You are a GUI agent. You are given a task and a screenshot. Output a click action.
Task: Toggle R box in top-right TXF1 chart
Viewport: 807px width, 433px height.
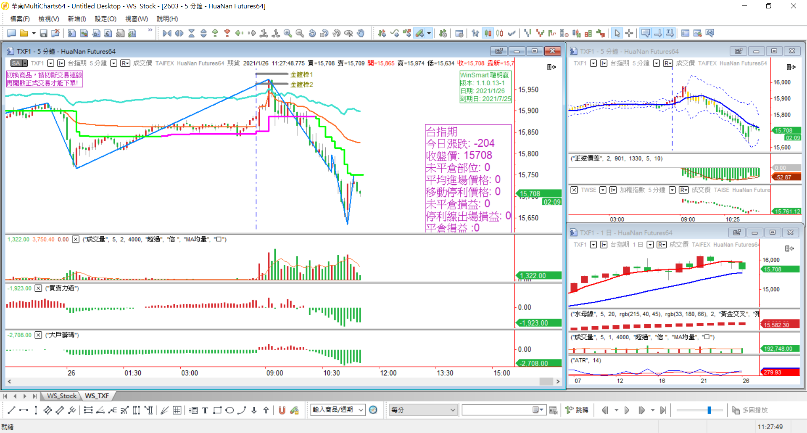(668, 63)
